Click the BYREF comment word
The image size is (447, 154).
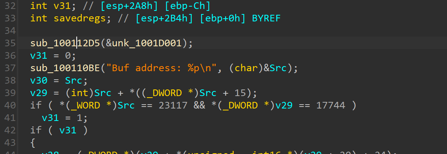coord(266,19)
